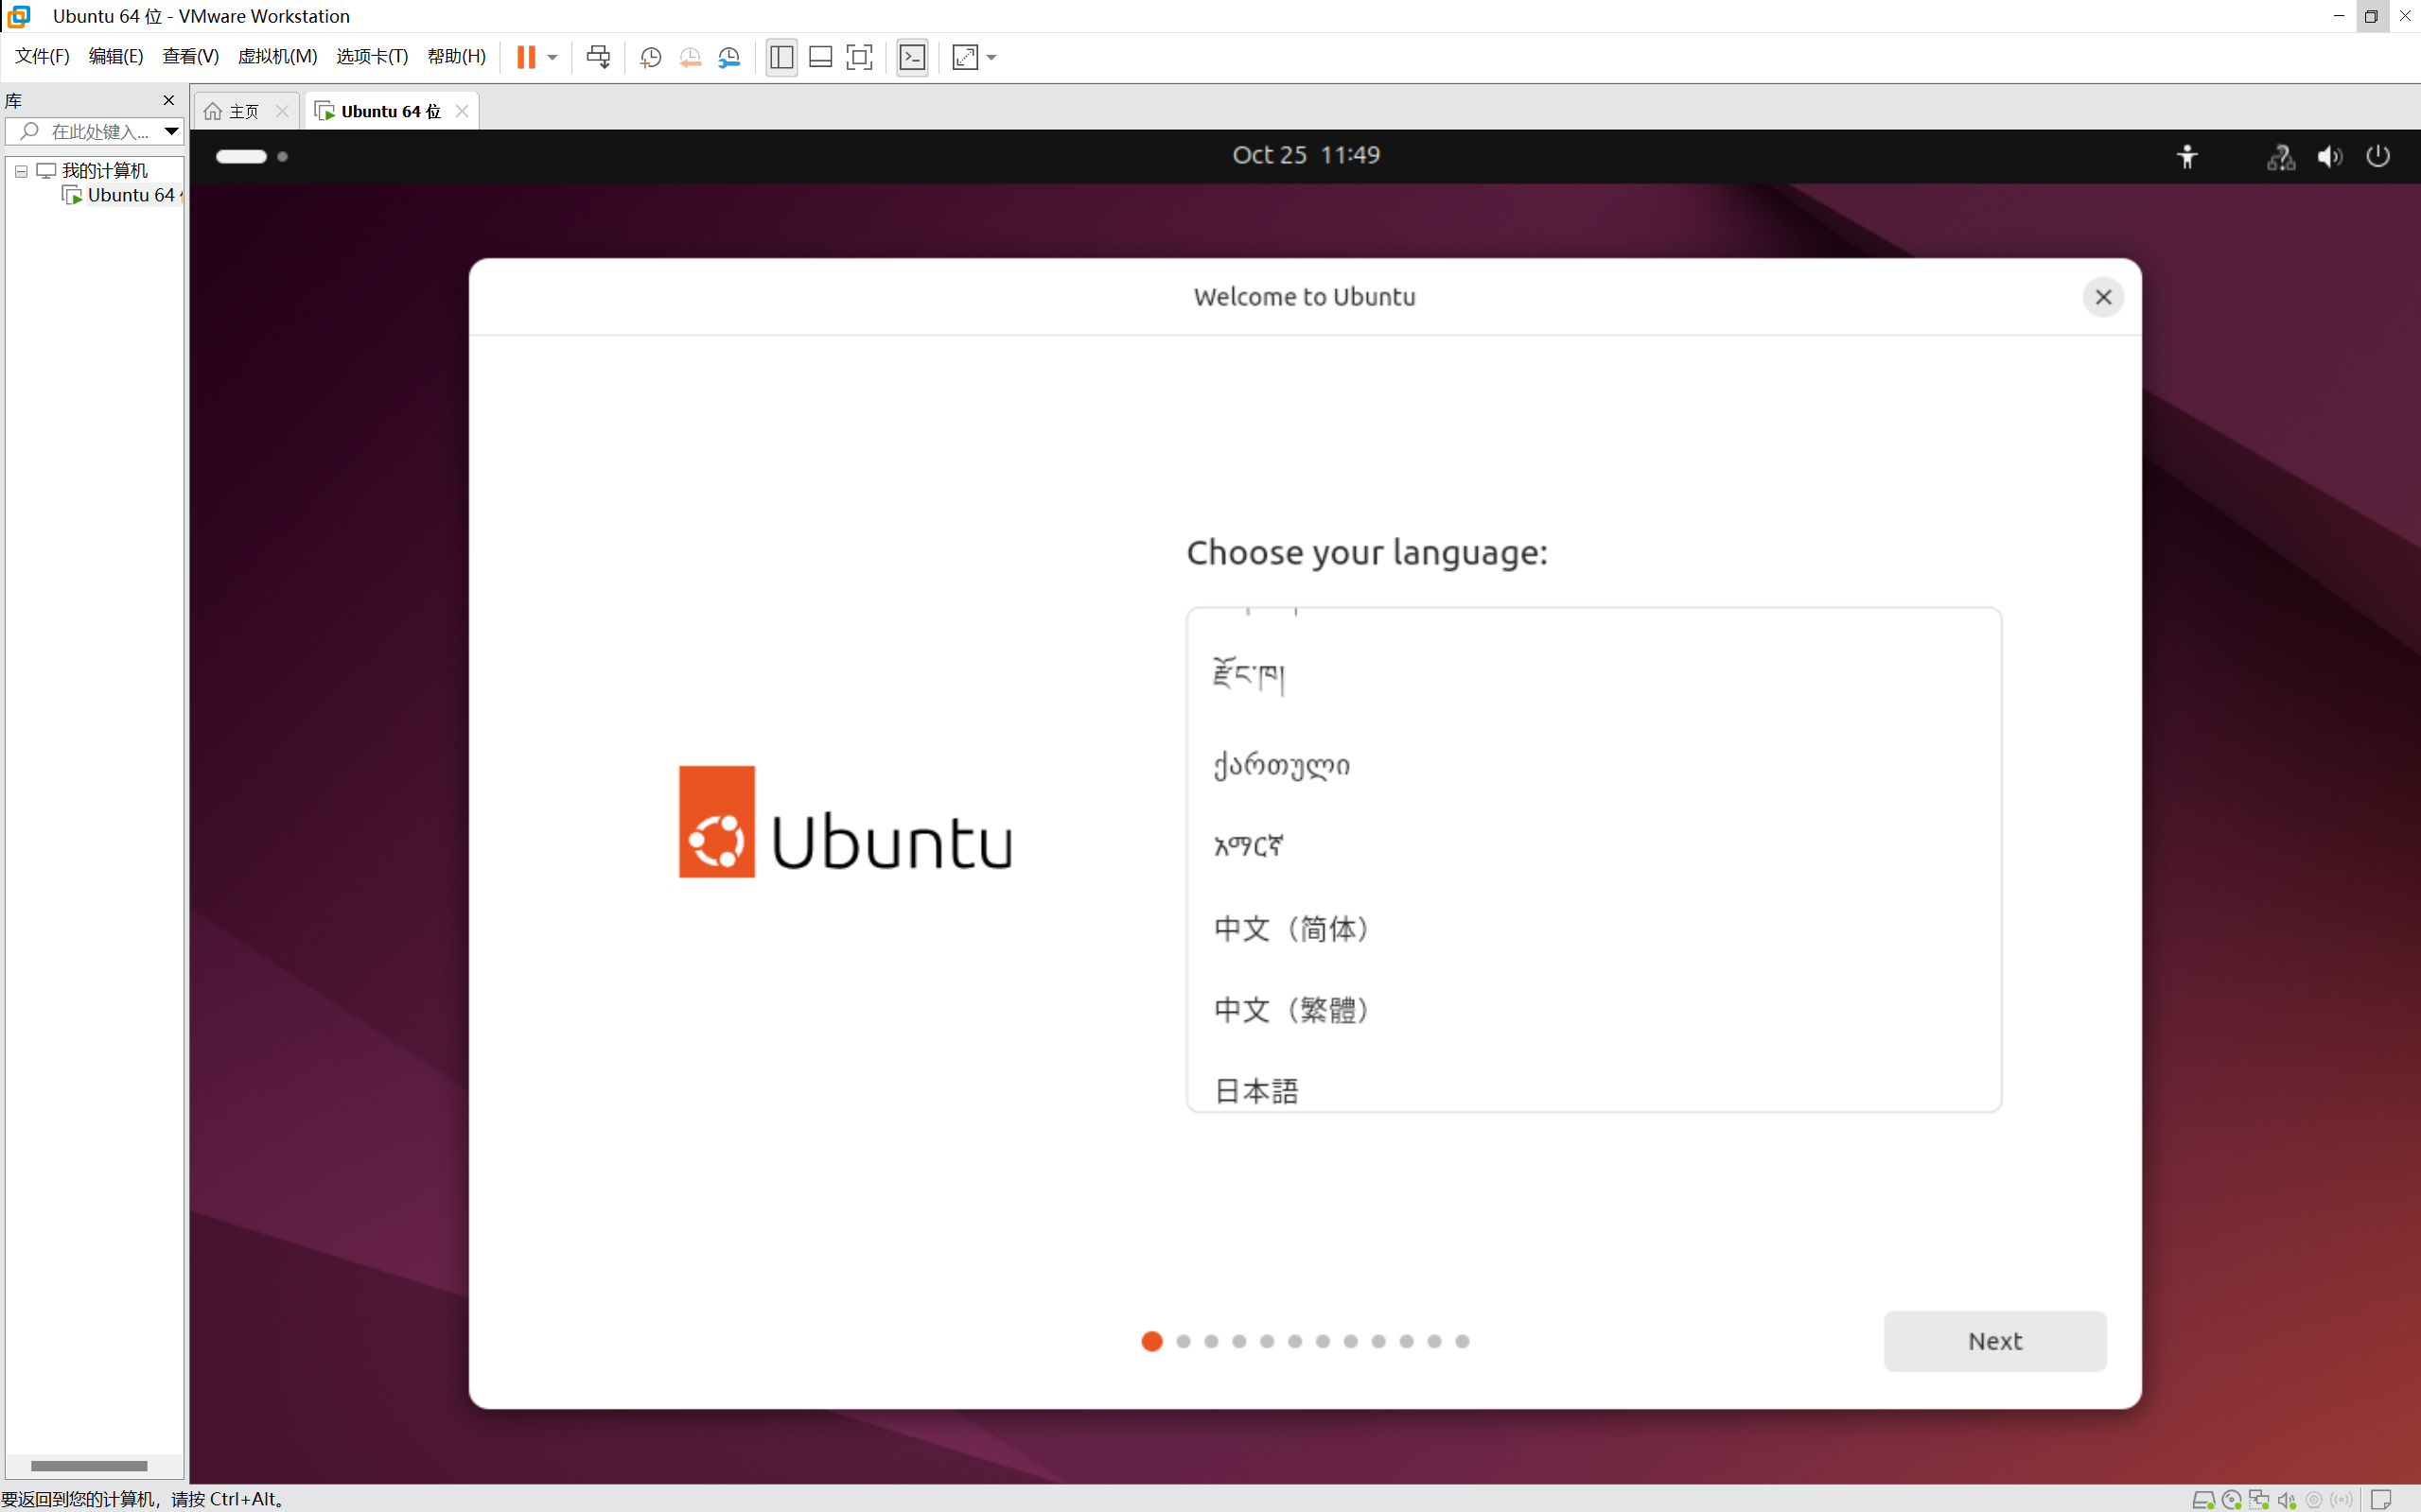Open the accessibility menu in the top bar
2421x1512 pixels.
pyautogui.click(x=2188, y=156)
